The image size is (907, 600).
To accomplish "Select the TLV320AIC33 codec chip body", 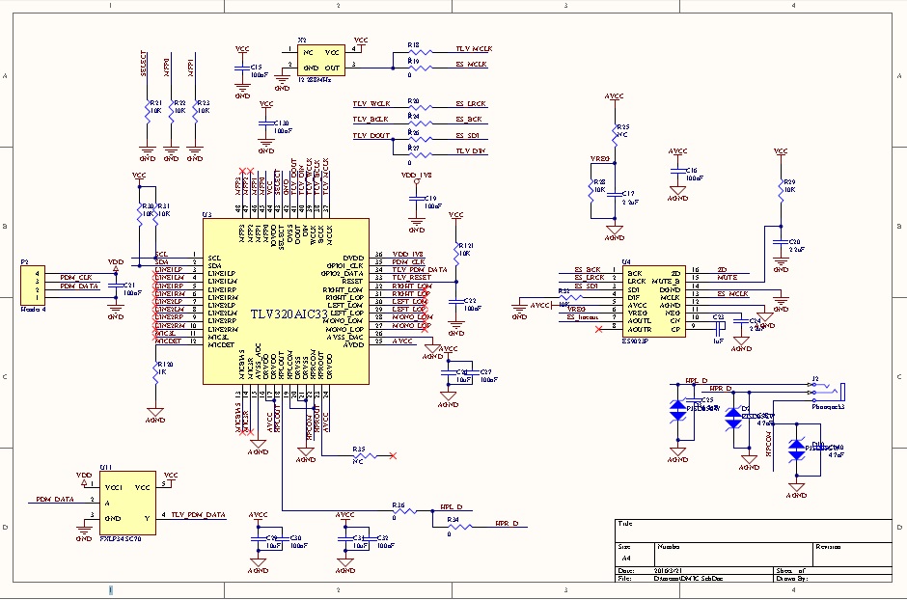I will click(x=286, y=301).
